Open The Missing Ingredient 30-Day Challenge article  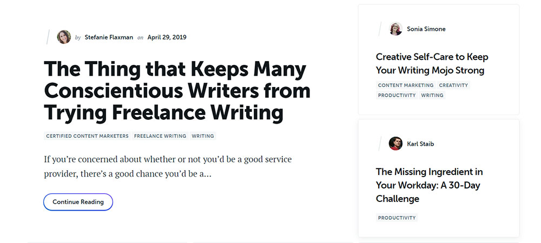click(429, 185)
